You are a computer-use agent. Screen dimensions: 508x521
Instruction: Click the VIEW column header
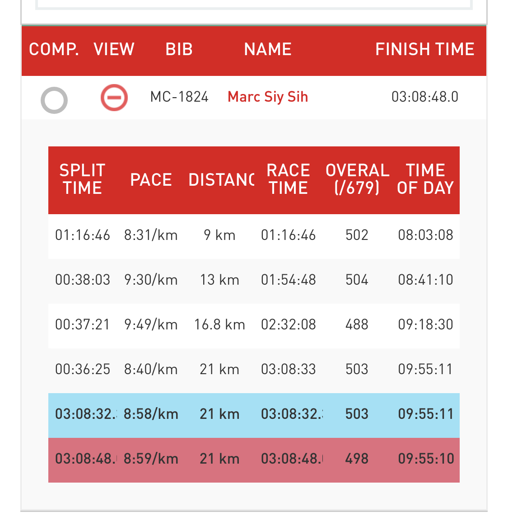(x=114, y=49)
